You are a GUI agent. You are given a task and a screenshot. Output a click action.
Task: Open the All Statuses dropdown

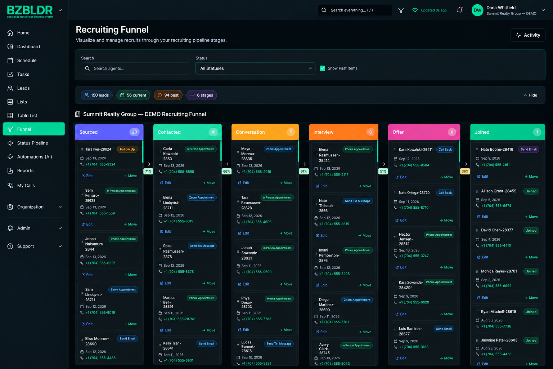pyautogui.click(x=255, y=68)
